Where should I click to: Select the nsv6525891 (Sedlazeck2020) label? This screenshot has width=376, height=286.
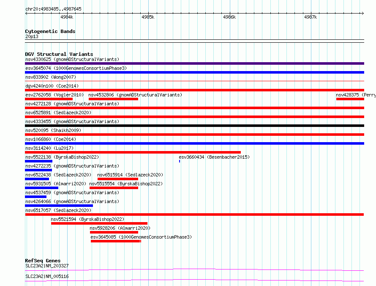tap(58, 113)
